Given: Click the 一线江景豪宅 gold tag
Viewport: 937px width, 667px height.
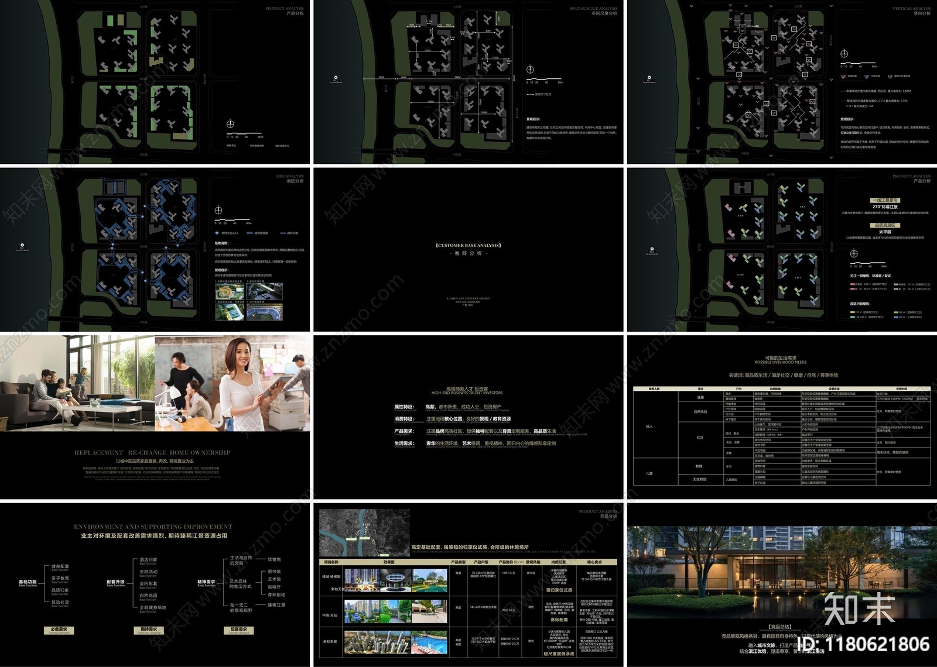Looking at the screenshot, I should pyautogui.click(x=885, y=200).
